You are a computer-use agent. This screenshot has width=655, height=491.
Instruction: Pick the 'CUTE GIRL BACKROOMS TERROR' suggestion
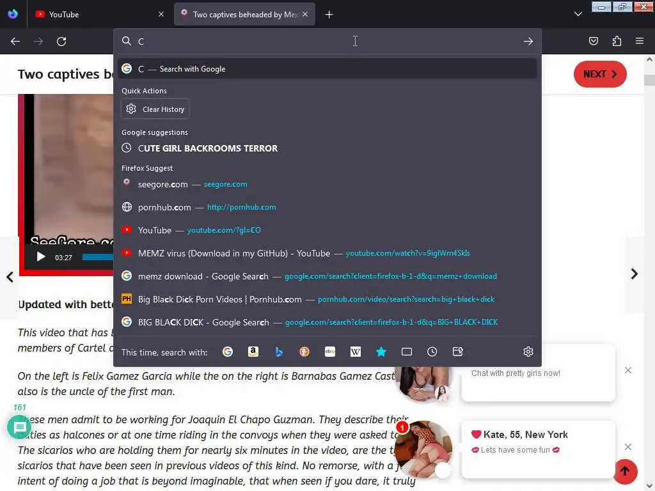pos(327,148)
